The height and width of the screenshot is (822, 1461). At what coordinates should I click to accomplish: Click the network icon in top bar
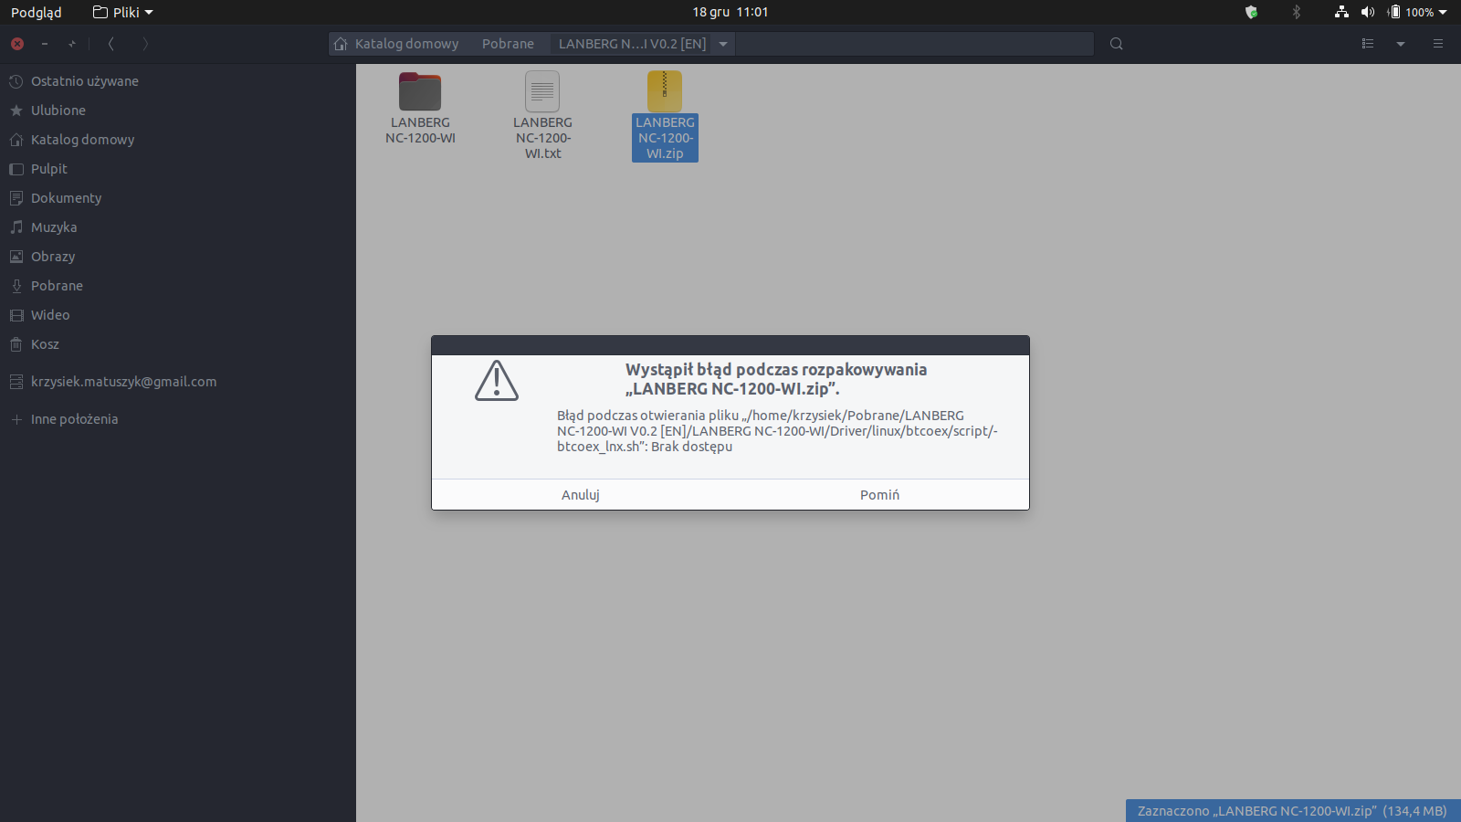(x=1341, y=12)
